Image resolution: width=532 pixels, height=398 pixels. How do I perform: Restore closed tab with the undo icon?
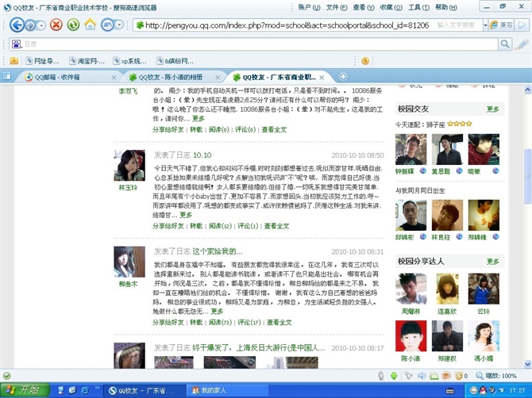tap(107, 25)
